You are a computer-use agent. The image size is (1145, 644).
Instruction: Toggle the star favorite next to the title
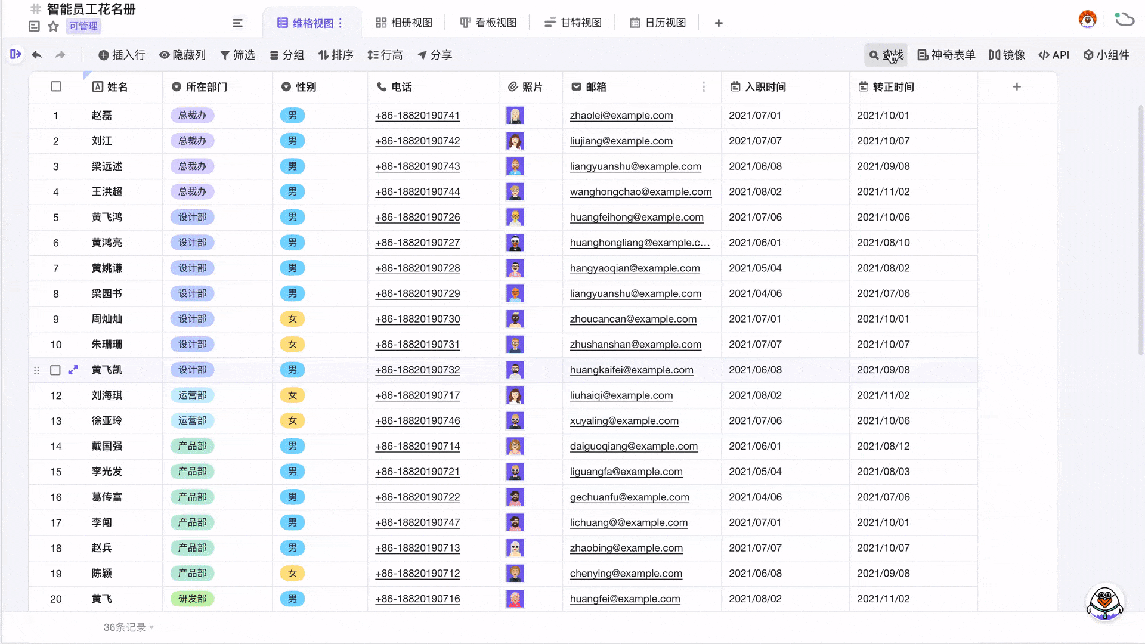point(54,26)
